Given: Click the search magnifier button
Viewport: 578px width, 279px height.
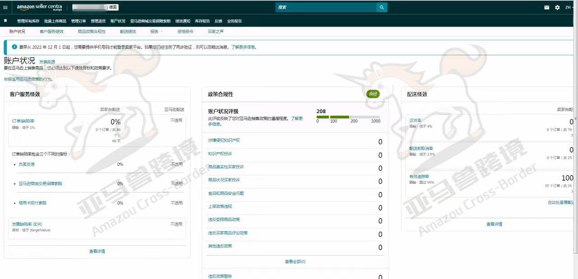Looking at the screenshot, I should tap(382, 7).
